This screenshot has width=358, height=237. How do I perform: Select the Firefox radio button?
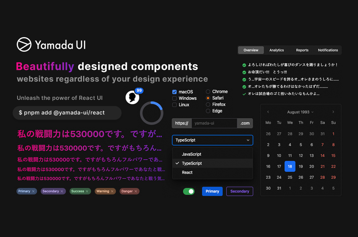click(x=208, y=104)
